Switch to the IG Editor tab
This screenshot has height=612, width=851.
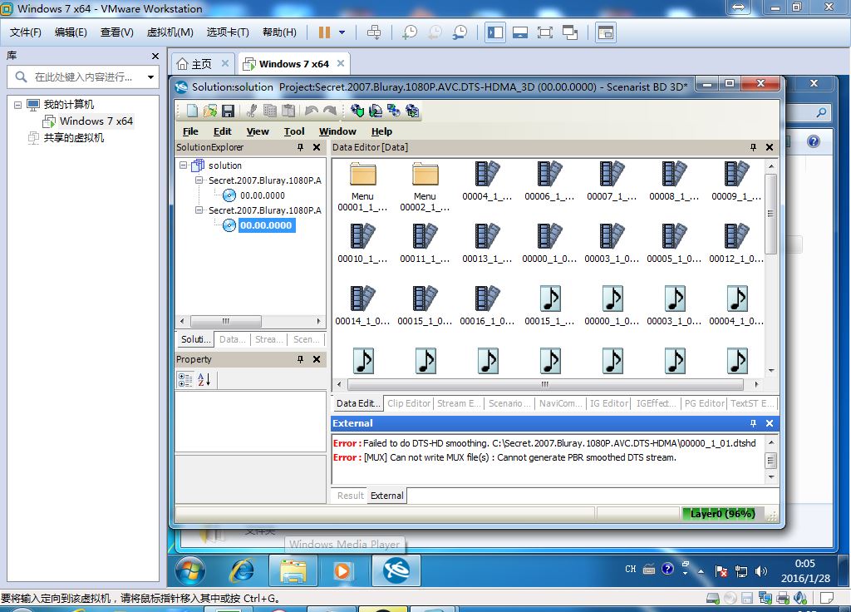(x=609, y=403)
